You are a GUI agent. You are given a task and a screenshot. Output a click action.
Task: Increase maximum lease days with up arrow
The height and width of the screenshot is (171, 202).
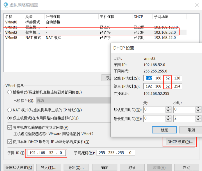[168, 117]
